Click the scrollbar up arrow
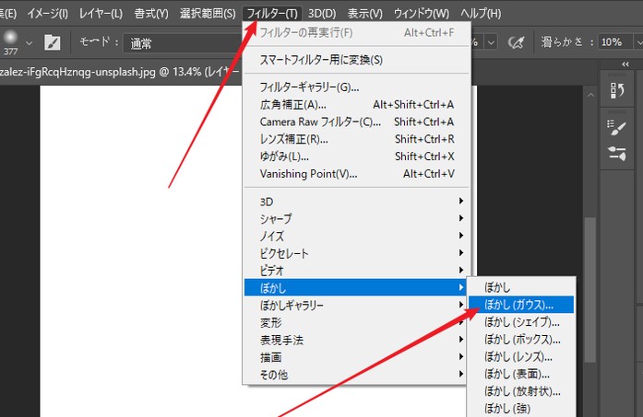This screenshot has height=417, width=643. (x=590, y=96)
